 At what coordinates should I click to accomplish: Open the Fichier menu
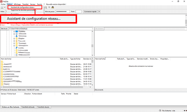(x=3, y=4)
